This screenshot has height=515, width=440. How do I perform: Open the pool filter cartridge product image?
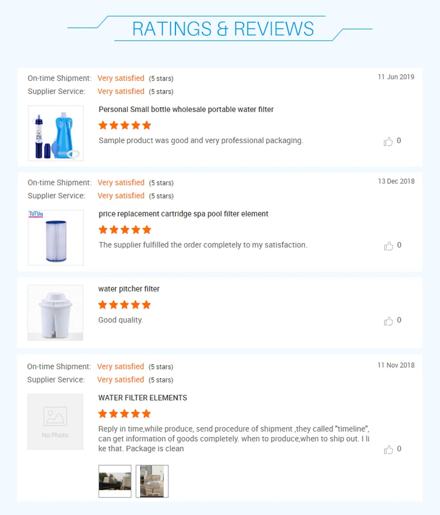[56, 238]
